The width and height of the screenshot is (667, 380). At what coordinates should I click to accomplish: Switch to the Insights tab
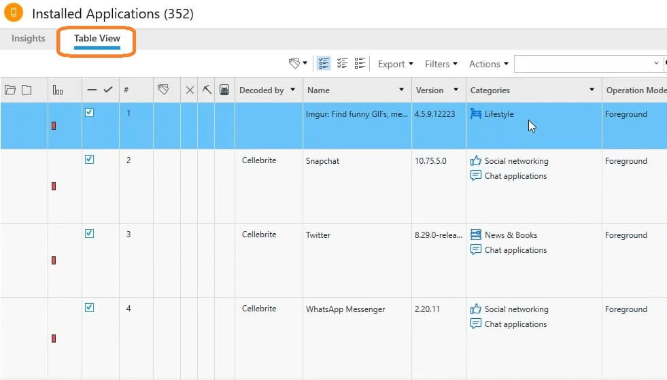tap(29, 39)
